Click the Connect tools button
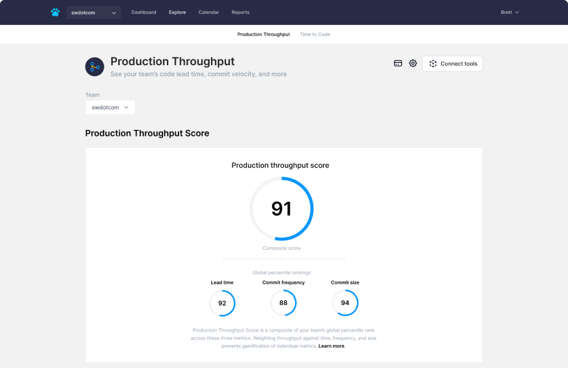This screenshot has width=568, height=368. click(453, 64)
